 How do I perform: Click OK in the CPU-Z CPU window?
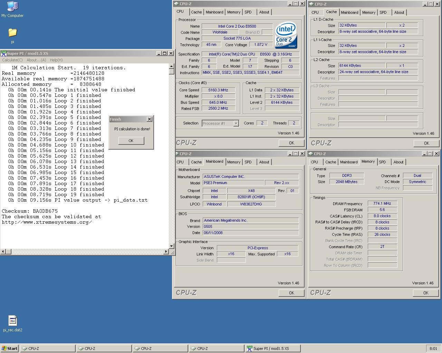tap(291, 143)
